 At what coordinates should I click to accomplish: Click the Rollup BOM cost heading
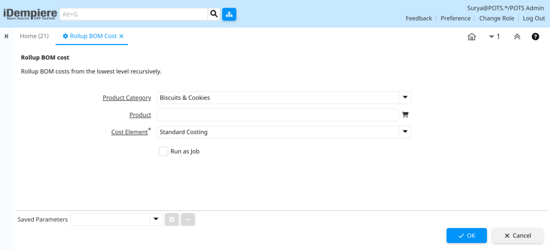click(x=45, y=57)
